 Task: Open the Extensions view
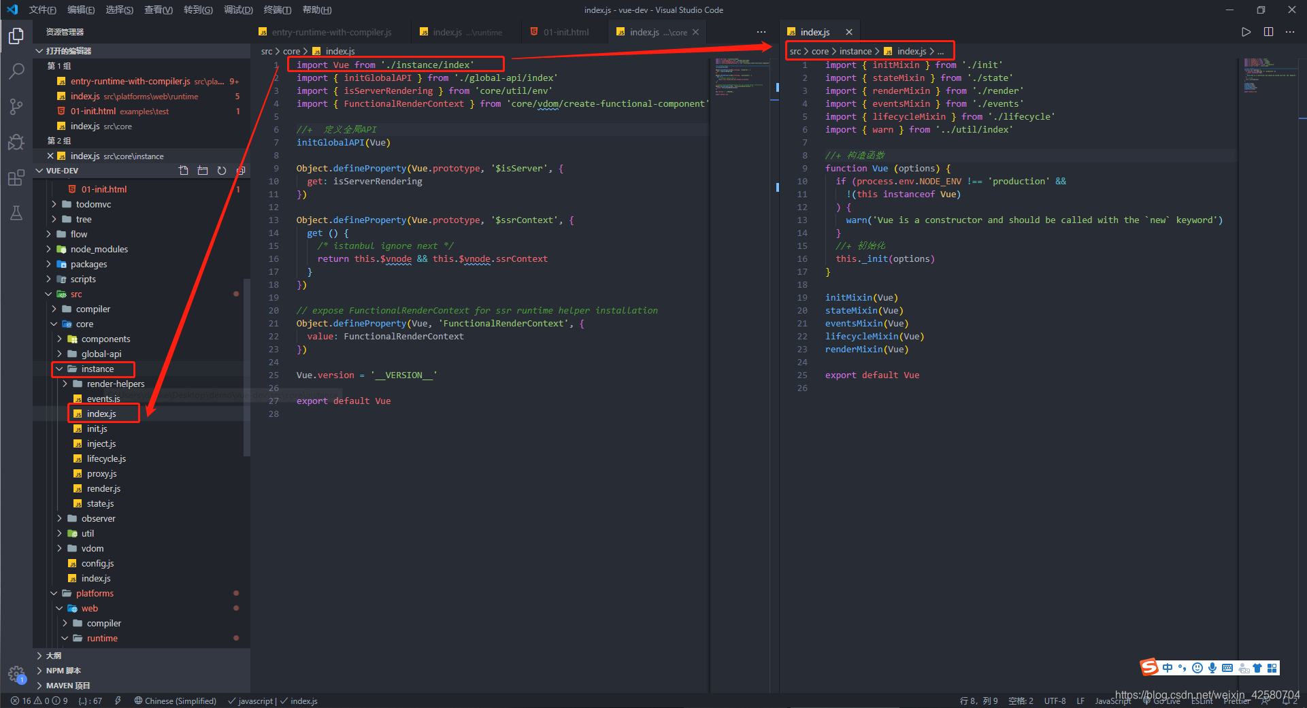pyautogui.click(x=16, y=178)
